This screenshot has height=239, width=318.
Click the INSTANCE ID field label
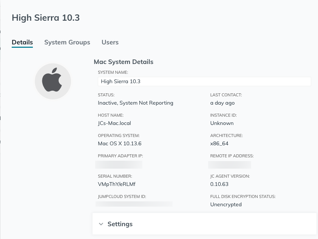coord(224,115)
